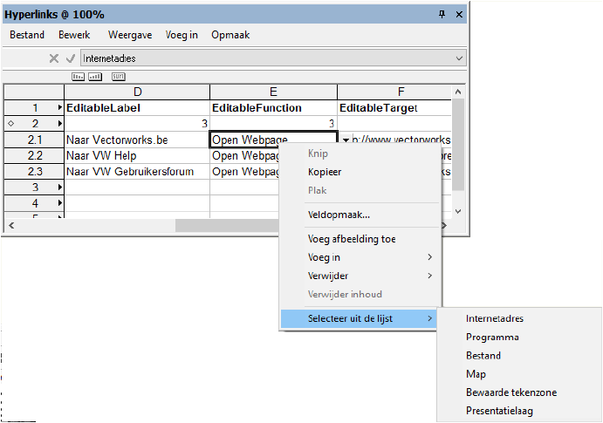The width and height of the screenshot is (603, 423).
Task: Expand row 4 header arrow
Action: [60, 203]
